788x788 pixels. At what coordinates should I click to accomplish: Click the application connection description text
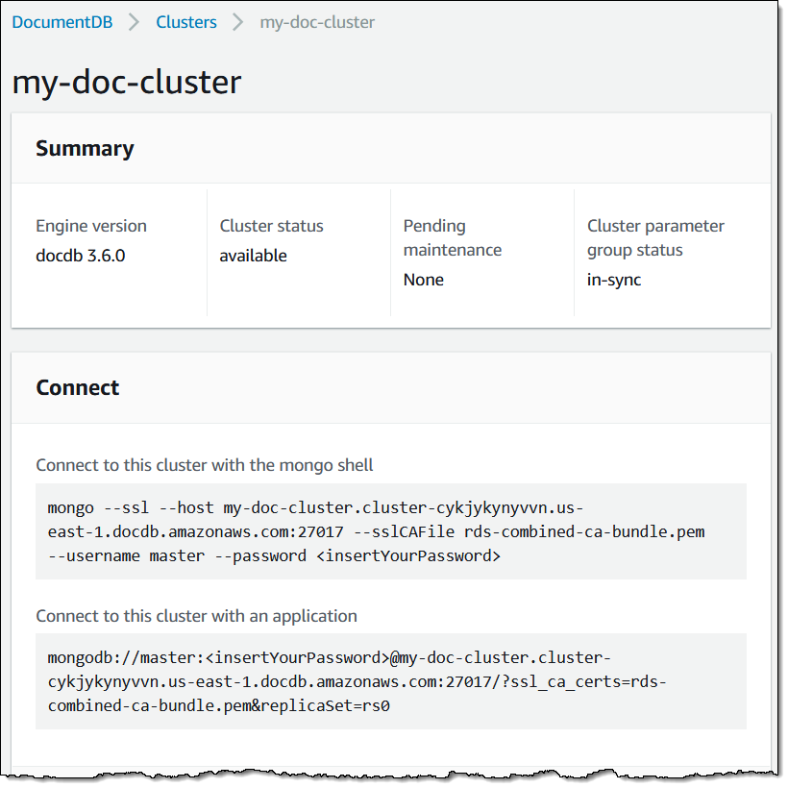pos(196,616)
